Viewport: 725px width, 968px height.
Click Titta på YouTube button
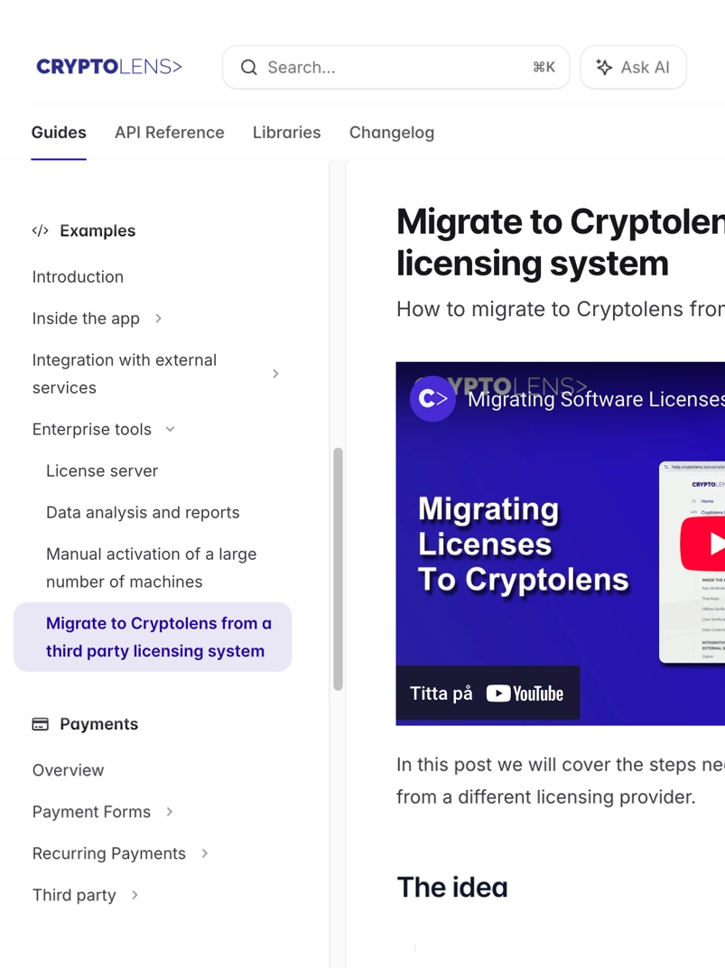click(x=488, y=693)
